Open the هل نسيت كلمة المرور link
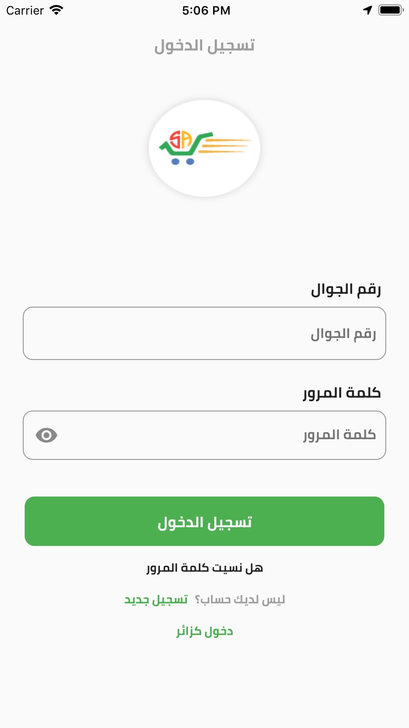The width and height of the screenshot is (409, 728). point(204,568)
